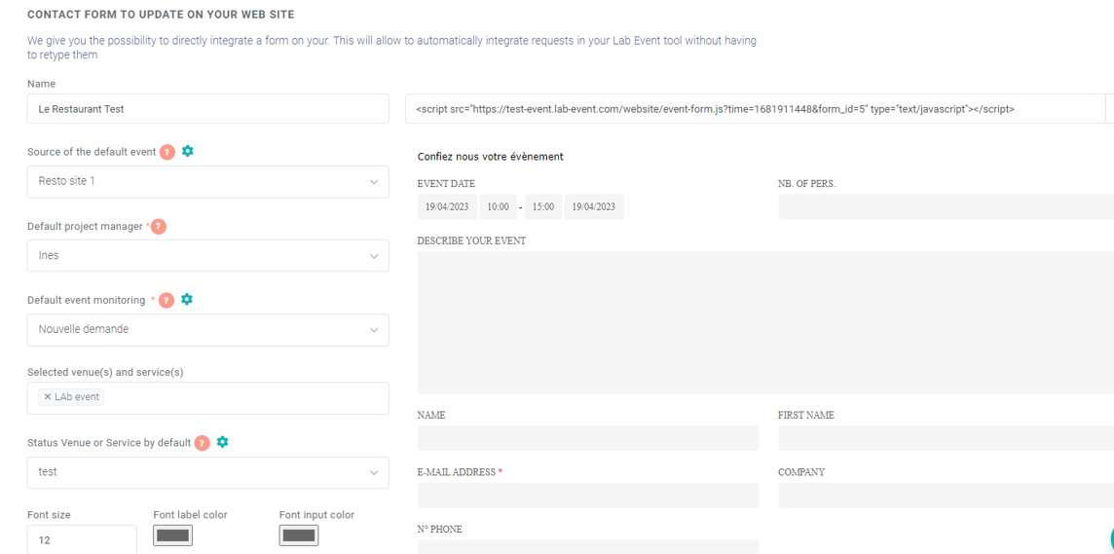Click the Font input color swatch
The image size is (1114, 554).
pyautogui.click(x=299, y=536)
